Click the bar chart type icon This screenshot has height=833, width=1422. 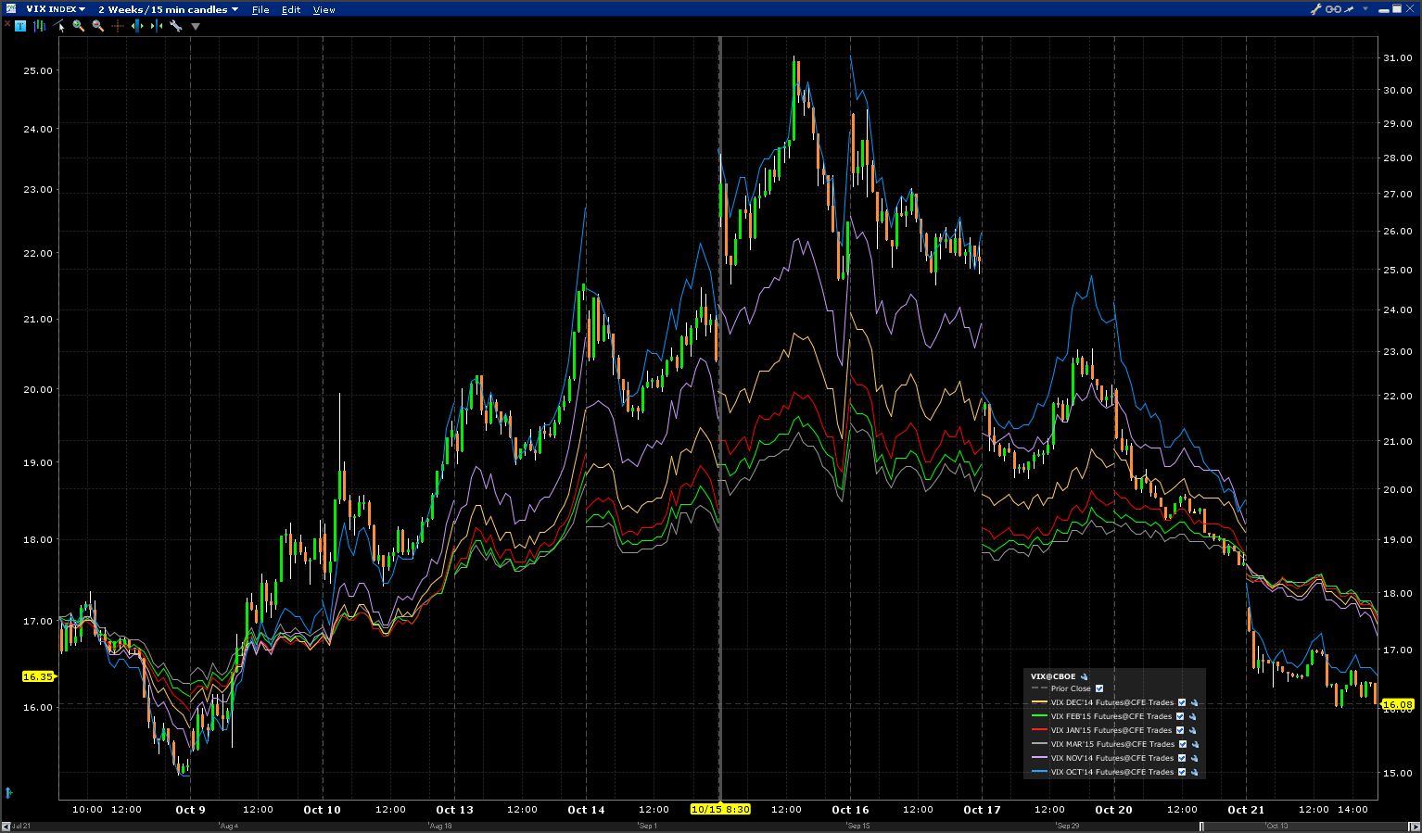[x=40, y=26]
